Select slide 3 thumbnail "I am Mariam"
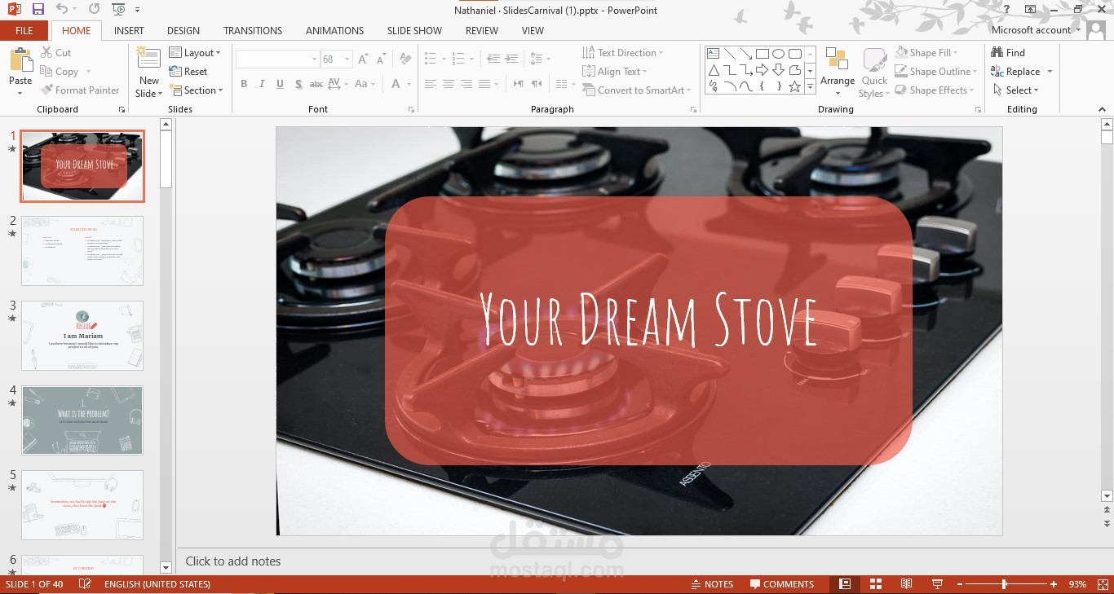 (82, 336)
